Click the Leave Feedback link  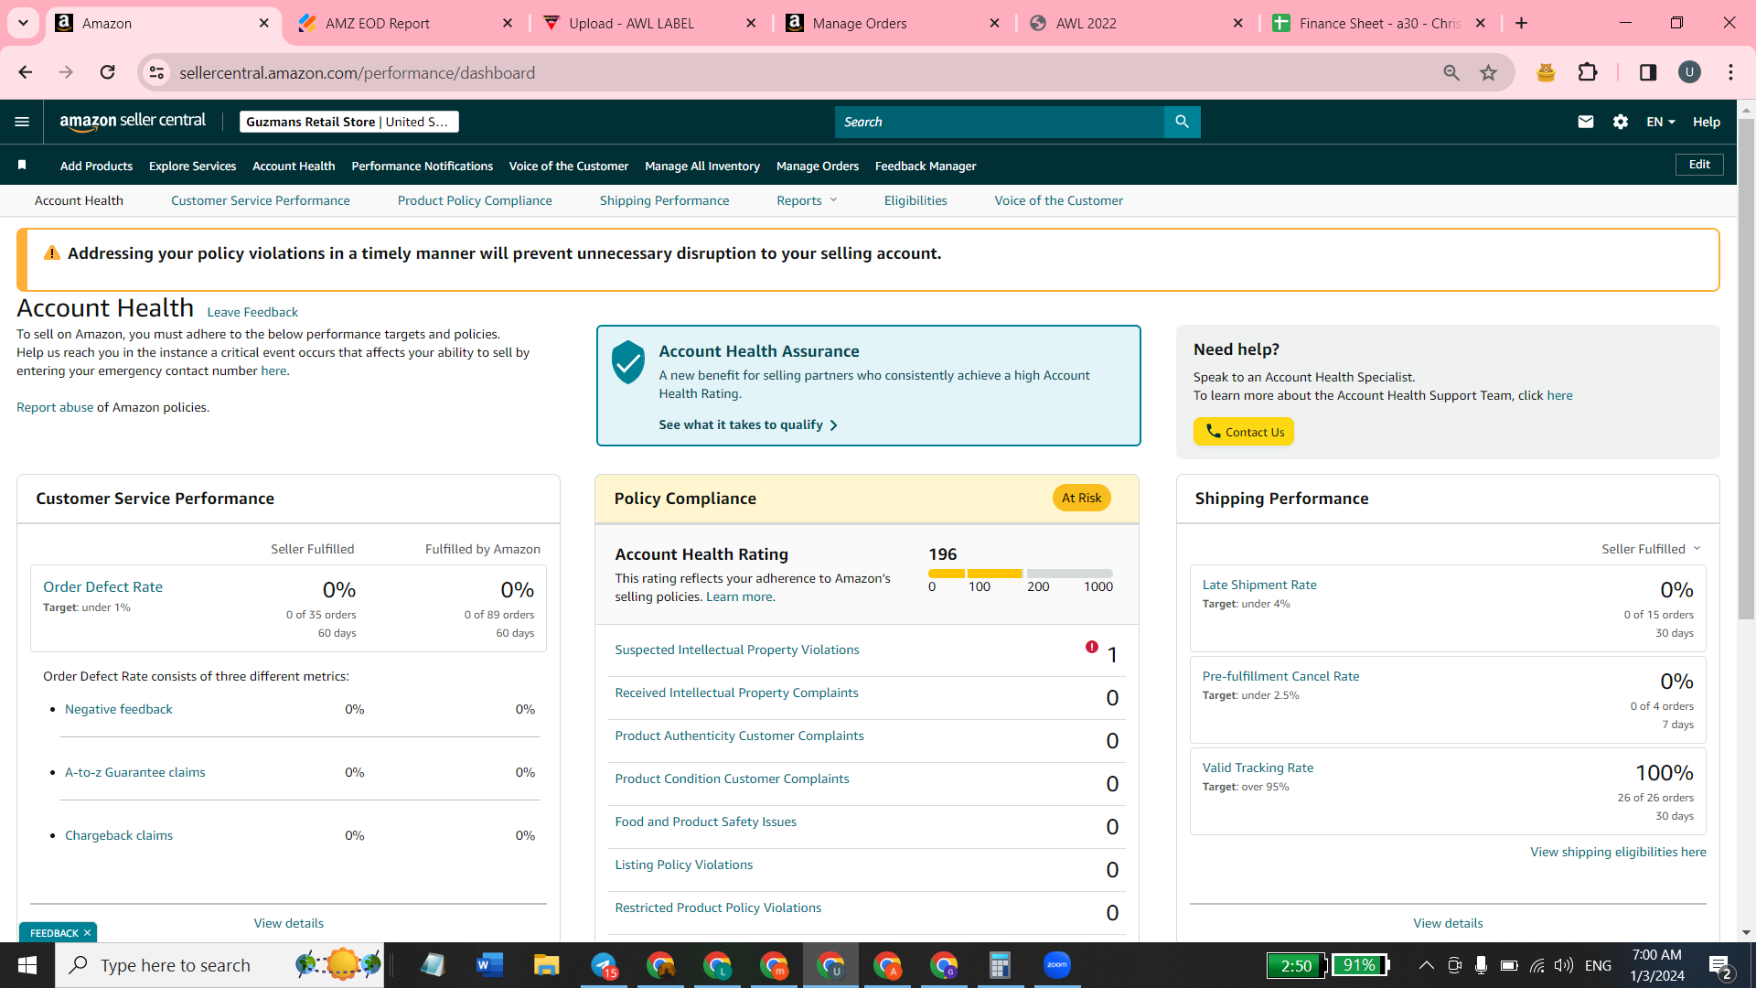pyautogui.click(x=252, y=312)
